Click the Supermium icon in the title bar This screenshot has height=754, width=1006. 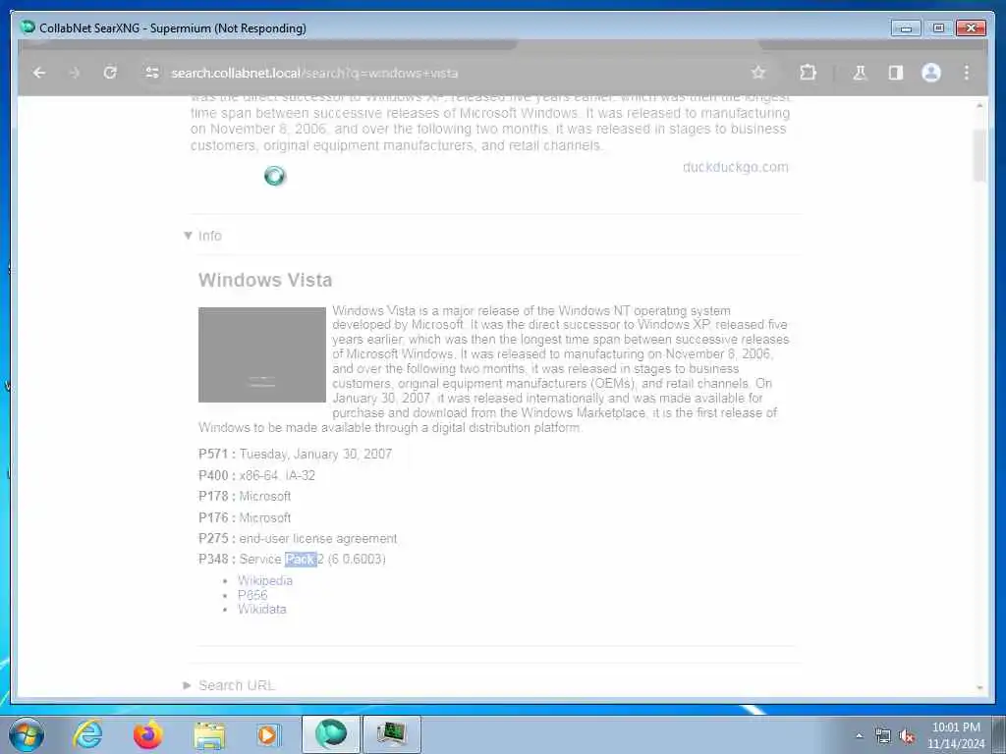click(x=27, y=27)
